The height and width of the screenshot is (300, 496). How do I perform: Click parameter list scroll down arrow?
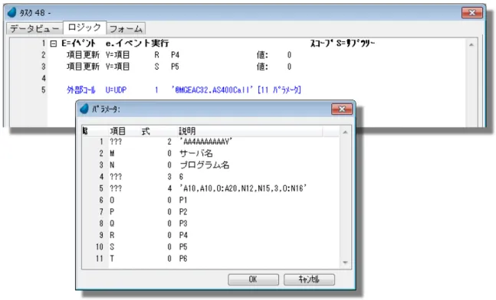[346, 262]
